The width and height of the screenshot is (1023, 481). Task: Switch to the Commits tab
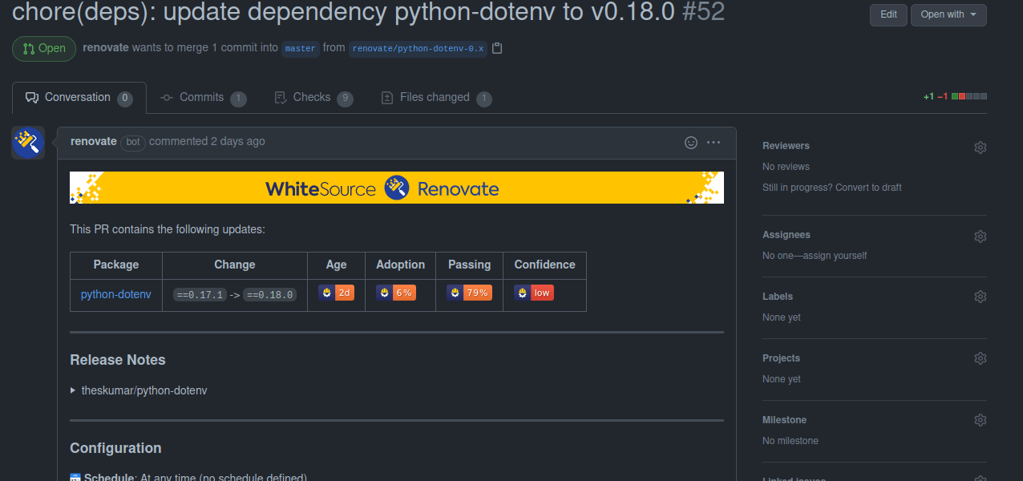(x=204, y=98)
